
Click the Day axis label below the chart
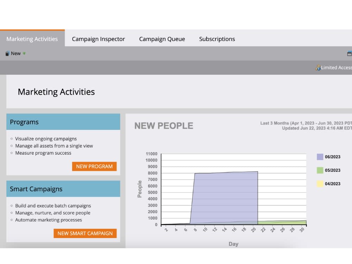(233, 244)
